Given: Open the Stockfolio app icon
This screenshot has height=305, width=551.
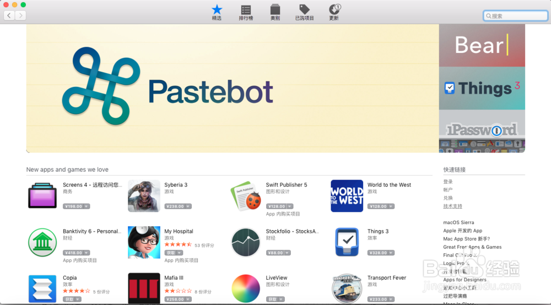Looking at the screenshot, I should click(246, 242).
